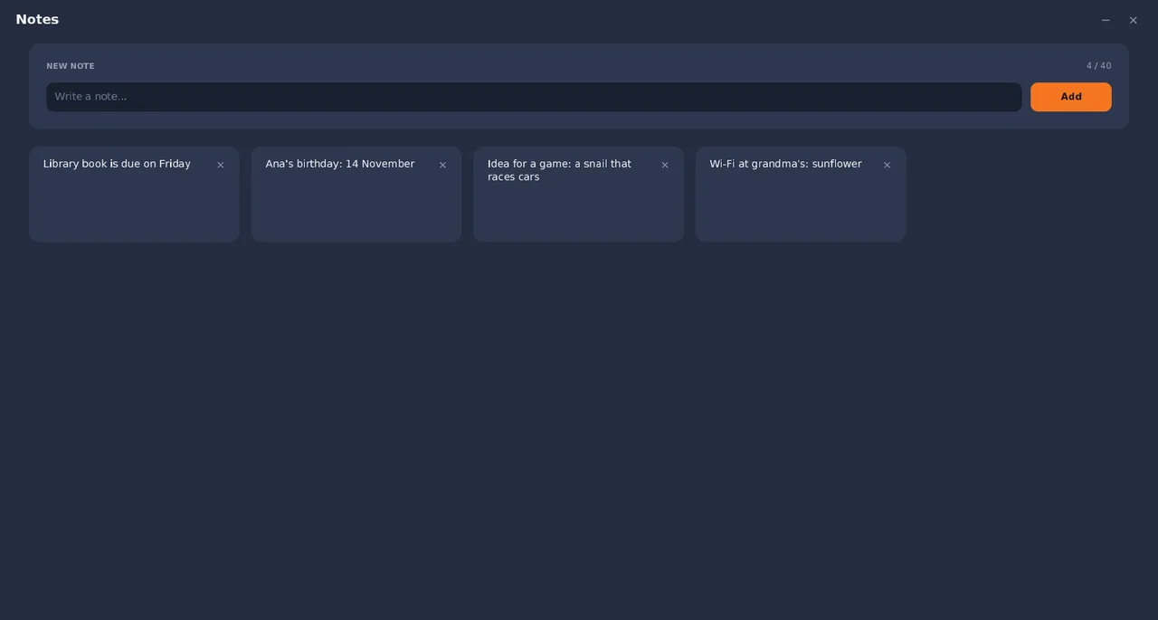This screenshot has width=1158, height=620.
Task: Click the "4 / 40" note counter
Action: [1099, 66]
